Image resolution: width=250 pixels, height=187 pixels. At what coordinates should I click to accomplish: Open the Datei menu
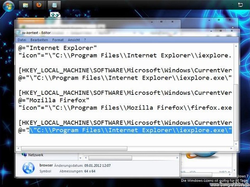[x=22, y=40]
